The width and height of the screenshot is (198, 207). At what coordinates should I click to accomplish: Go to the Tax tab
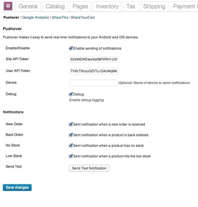pyautogui.click(x=131, y=6)
